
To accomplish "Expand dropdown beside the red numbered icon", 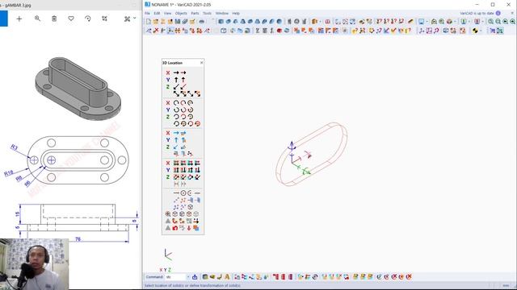I will click(x=483, y=22).
